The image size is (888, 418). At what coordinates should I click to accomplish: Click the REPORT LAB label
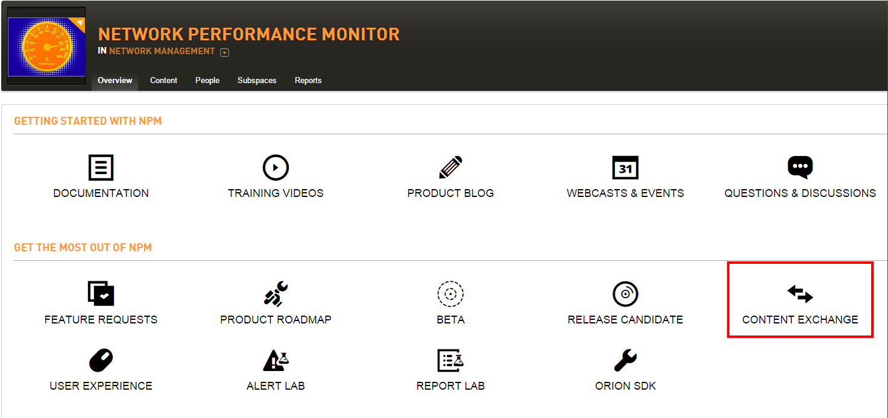pyautogui.click(x=450, y=386)
